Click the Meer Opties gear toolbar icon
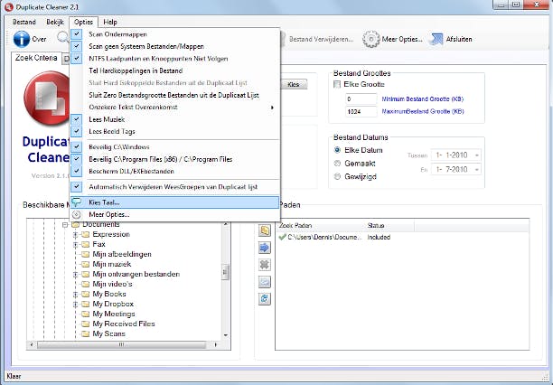The image size is (553, 385). coord(371,39)
